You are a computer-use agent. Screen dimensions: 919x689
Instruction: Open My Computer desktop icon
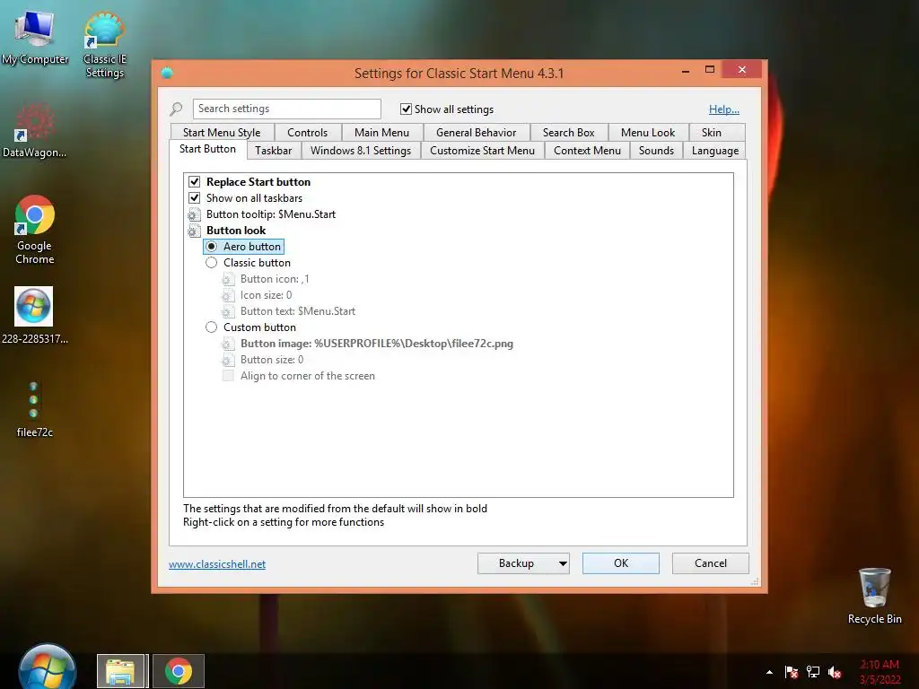point(35,37)
